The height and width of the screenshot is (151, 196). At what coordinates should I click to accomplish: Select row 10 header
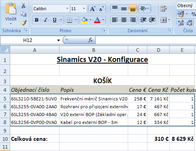click(x=5, y=139)
